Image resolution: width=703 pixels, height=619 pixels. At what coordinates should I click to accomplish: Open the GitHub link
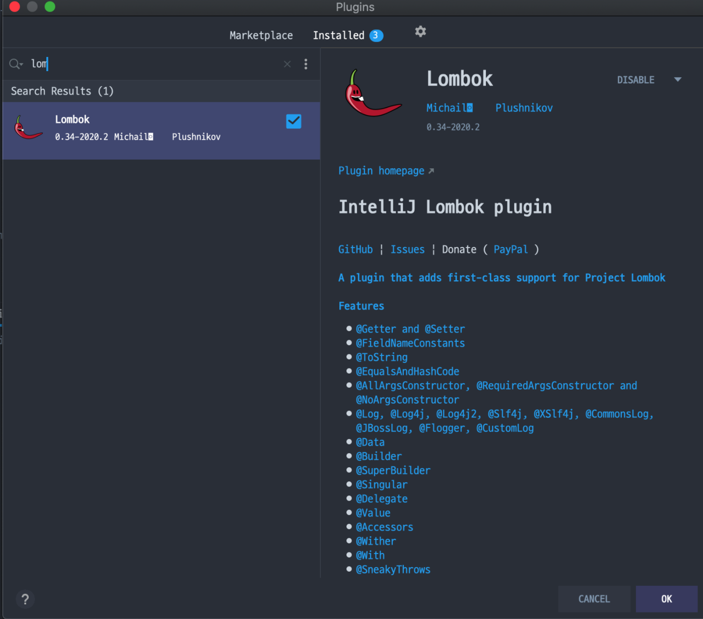[356, 250]
